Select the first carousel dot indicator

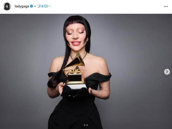click(x=85, y=125)
